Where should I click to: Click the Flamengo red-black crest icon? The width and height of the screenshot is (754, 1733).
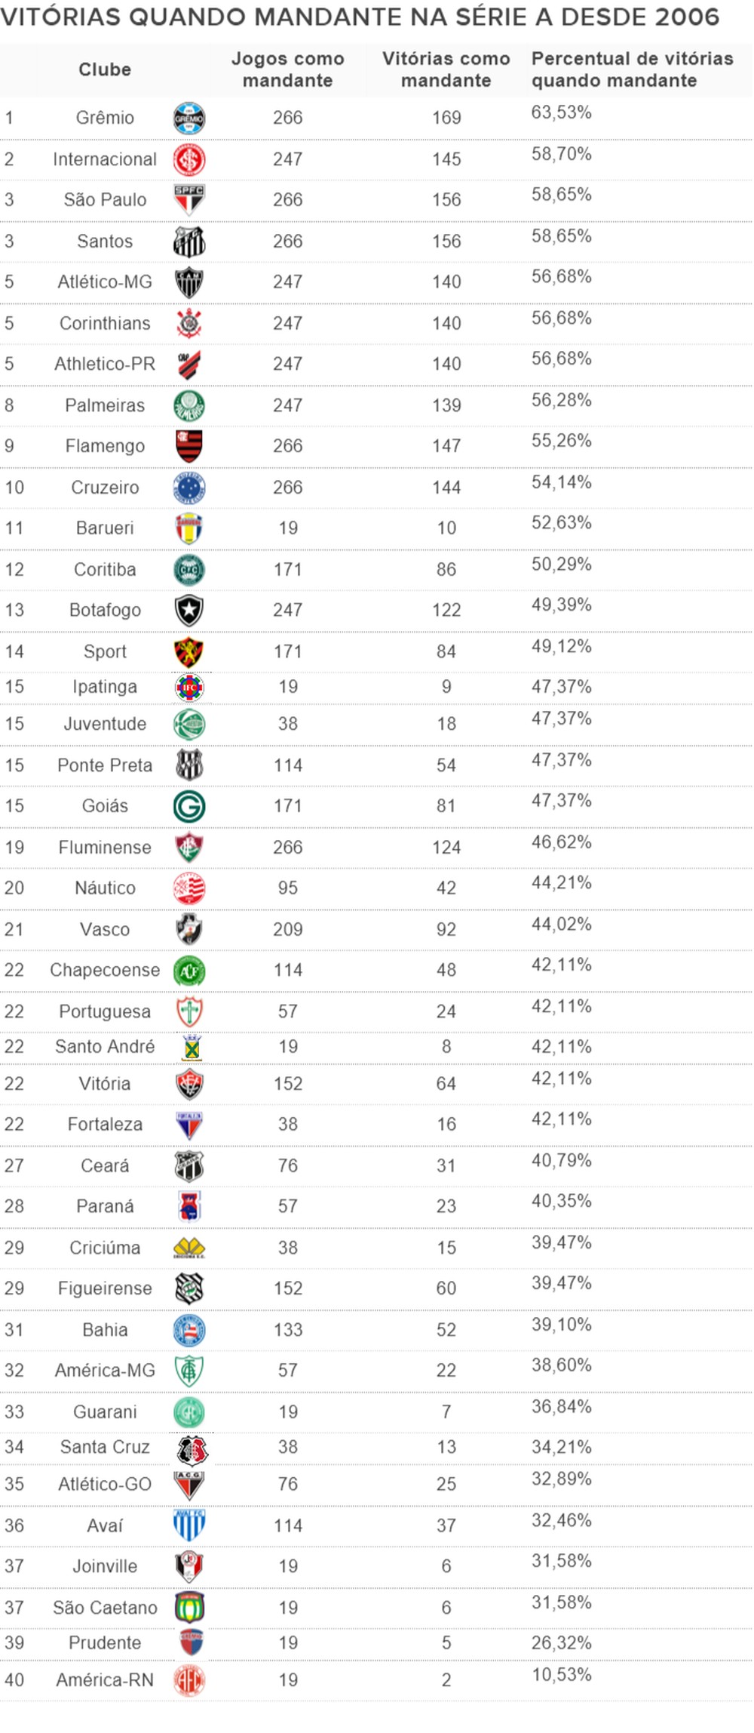point(188,446)
